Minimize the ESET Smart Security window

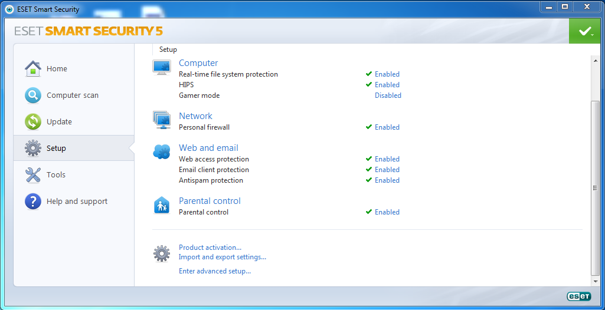(x=549, y=7)
